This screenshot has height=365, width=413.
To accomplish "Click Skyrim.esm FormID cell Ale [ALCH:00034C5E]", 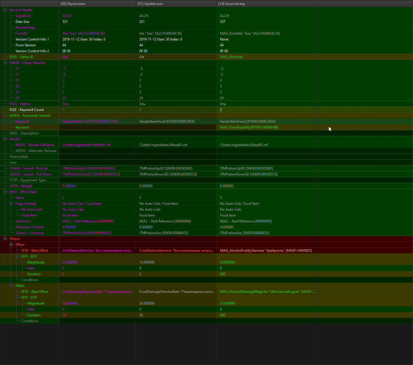I will coord(84,33).
